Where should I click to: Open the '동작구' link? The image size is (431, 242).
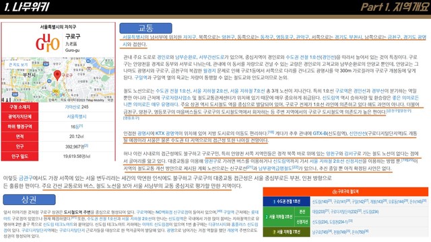266,37
